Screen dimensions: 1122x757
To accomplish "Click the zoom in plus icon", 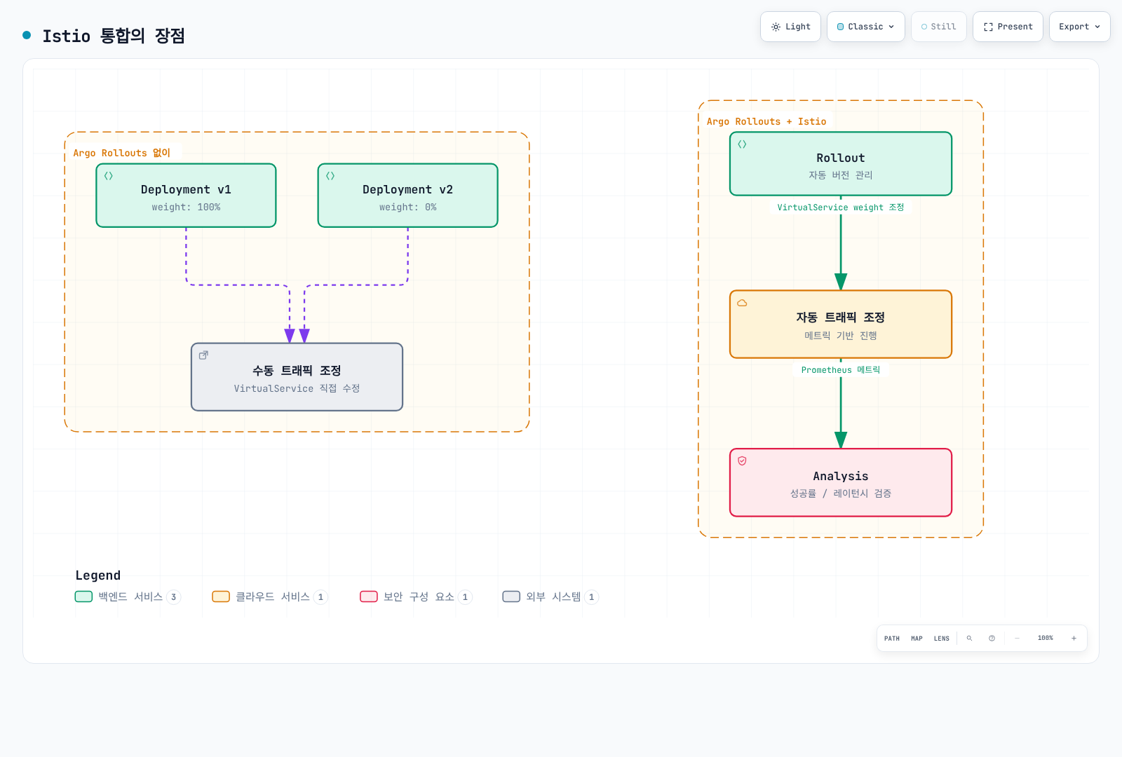I will [x=1074, y=639].
